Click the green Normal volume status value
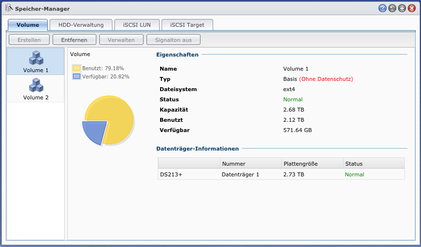Viewport: 421px width, 247px height. click(x=293, y=99)
